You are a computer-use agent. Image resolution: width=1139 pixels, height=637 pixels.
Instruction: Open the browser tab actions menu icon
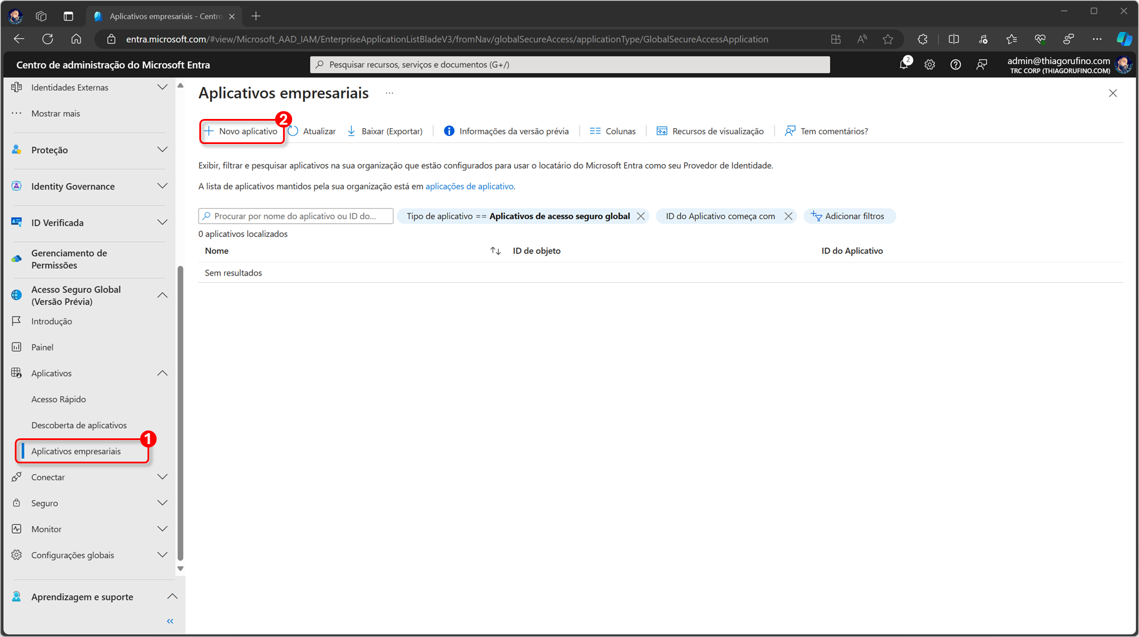point(68,16)
